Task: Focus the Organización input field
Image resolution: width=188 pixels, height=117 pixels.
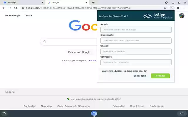Action: click(136, 41)
